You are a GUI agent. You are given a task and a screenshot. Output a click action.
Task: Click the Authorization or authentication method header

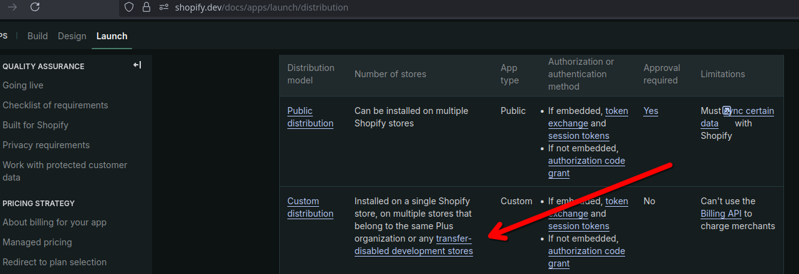(x=581, y=74)
